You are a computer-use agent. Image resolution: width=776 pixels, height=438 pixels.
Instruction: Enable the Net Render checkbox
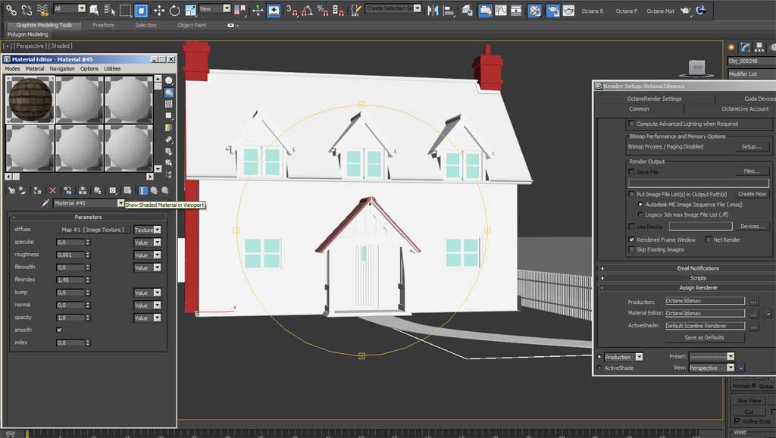[709, 239]
